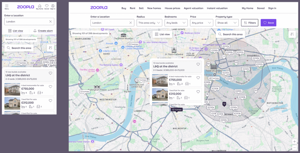Switch to List view in mobile view
Image resolution: width=300 pixels, height=153 pixels.
click(16, 31)
